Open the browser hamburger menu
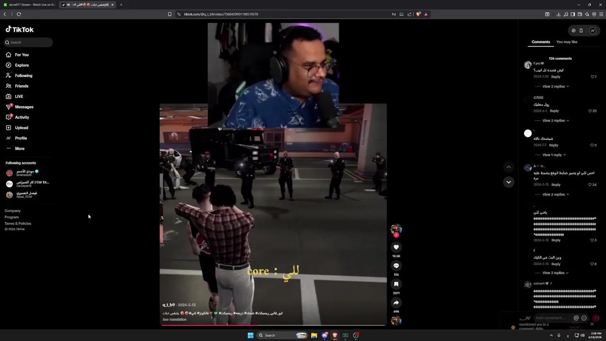This screenshot has width=606, height=341. pos(601,14)
